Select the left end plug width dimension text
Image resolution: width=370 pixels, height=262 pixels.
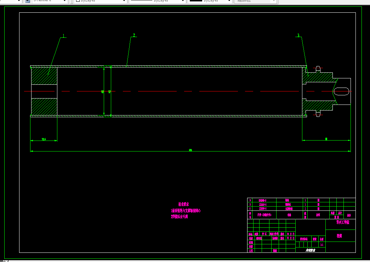44,139
